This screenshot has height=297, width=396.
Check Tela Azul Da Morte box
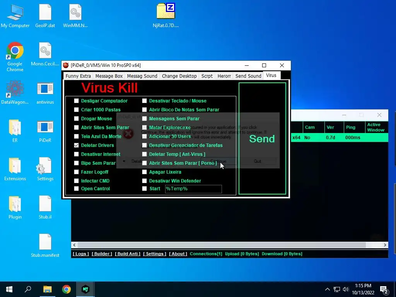(76, 137)
